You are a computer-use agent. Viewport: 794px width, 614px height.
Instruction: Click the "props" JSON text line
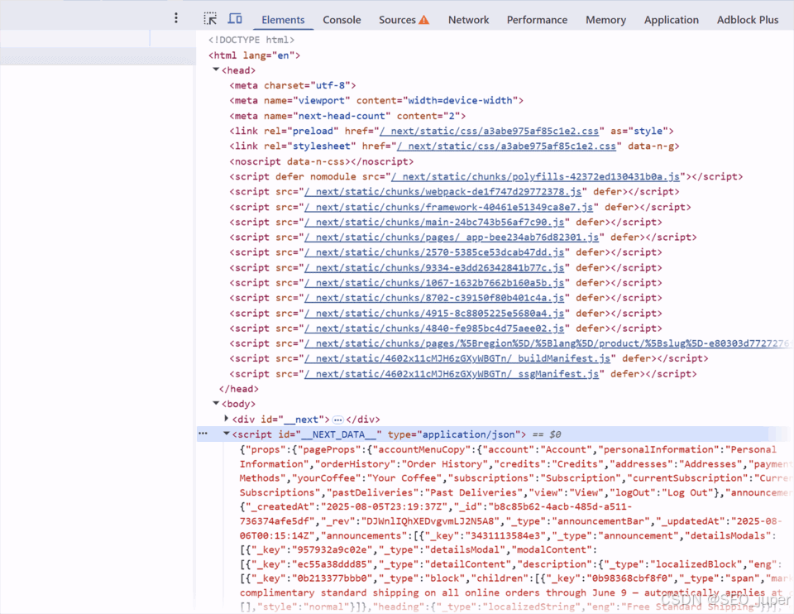pos(508,449)
